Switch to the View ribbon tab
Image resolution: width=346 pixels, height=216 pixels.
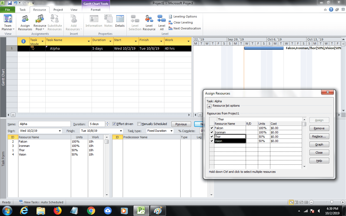pyautogui.click(x=74, y=10)
